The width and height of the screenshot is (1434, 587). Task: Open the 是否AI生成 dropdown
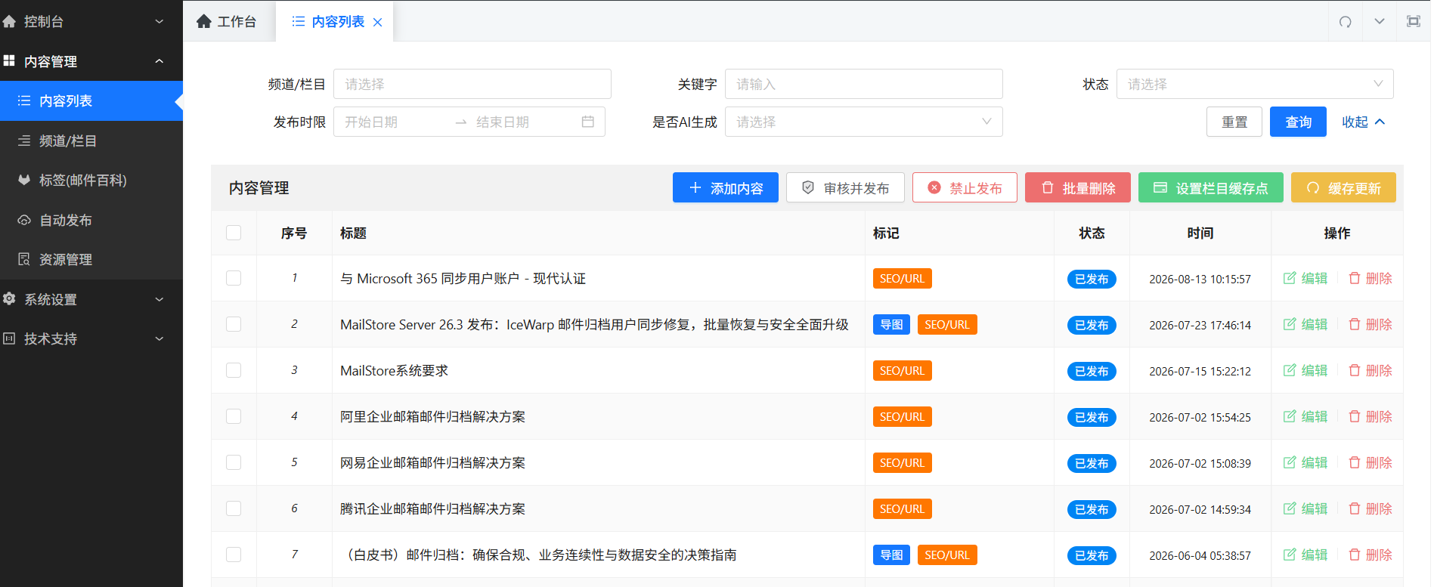864,122
